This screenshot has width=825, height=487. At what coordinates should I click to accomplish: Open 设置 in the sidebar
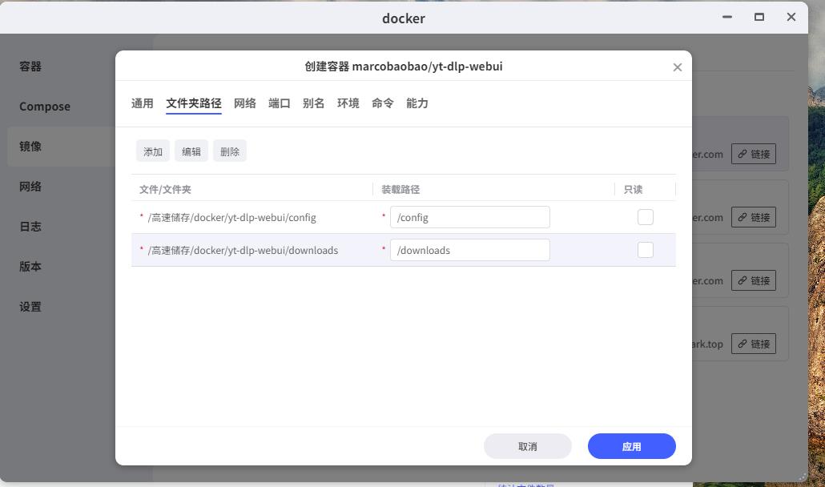[30, 307]
